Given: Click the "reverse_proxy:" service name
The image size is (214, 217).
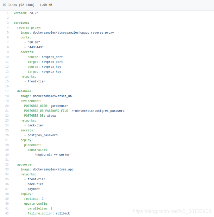Looking at the screenshot, I should 29,28.
